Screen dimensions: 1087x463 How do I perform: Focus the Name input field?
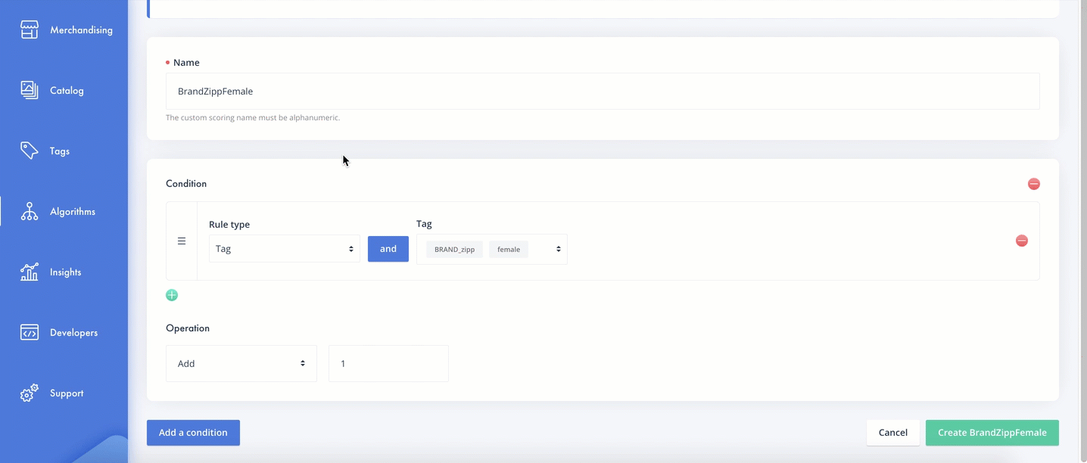pyautogui.click(x=603, y=92)
